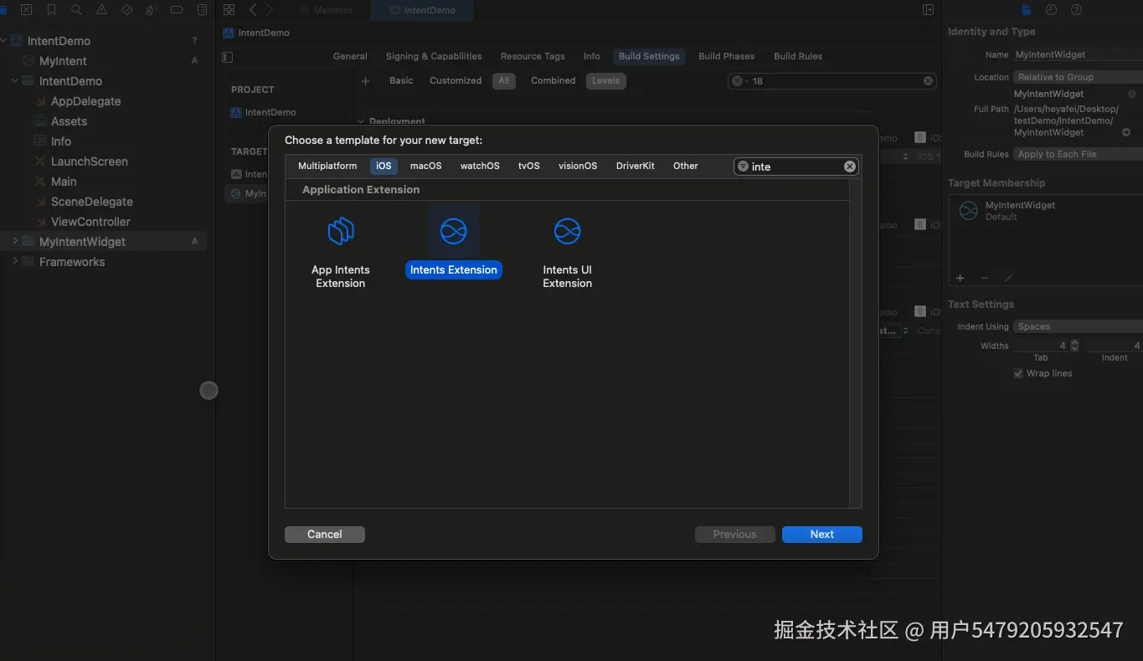Increase Tab width using the stepper
1143x661 pixels.
[x=1075, y=341]
